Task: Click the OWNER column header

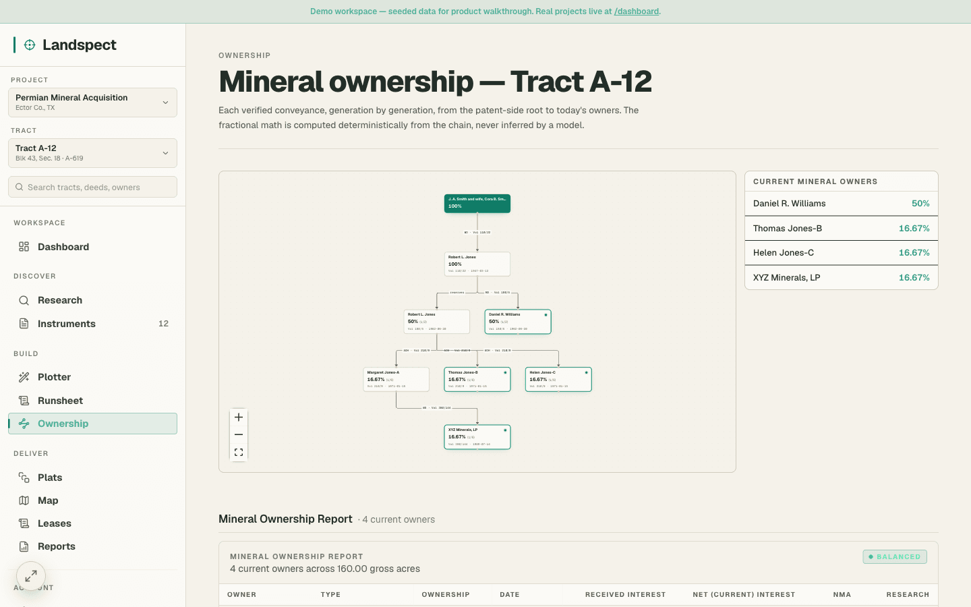Action: click(x=241, y=595)
